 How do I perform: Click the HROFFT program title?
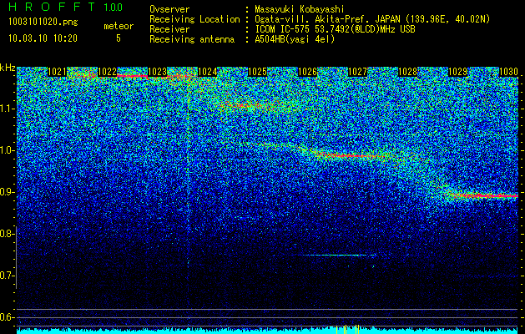pyautogui.click(x=52, y=7)
